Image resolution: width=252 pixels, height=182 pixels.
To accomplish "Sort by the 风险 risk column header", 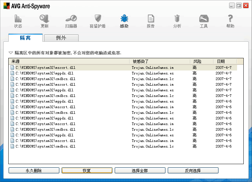I will coord(202,62).
